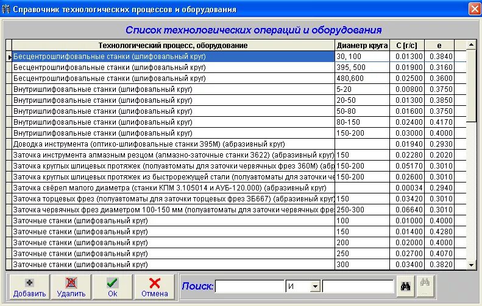Start search with the binoculars icon

click(405, 287)
